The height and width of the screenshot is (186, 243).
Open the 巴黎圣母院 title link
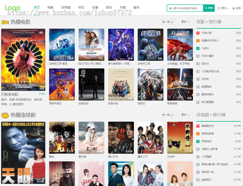click(10, 94)
